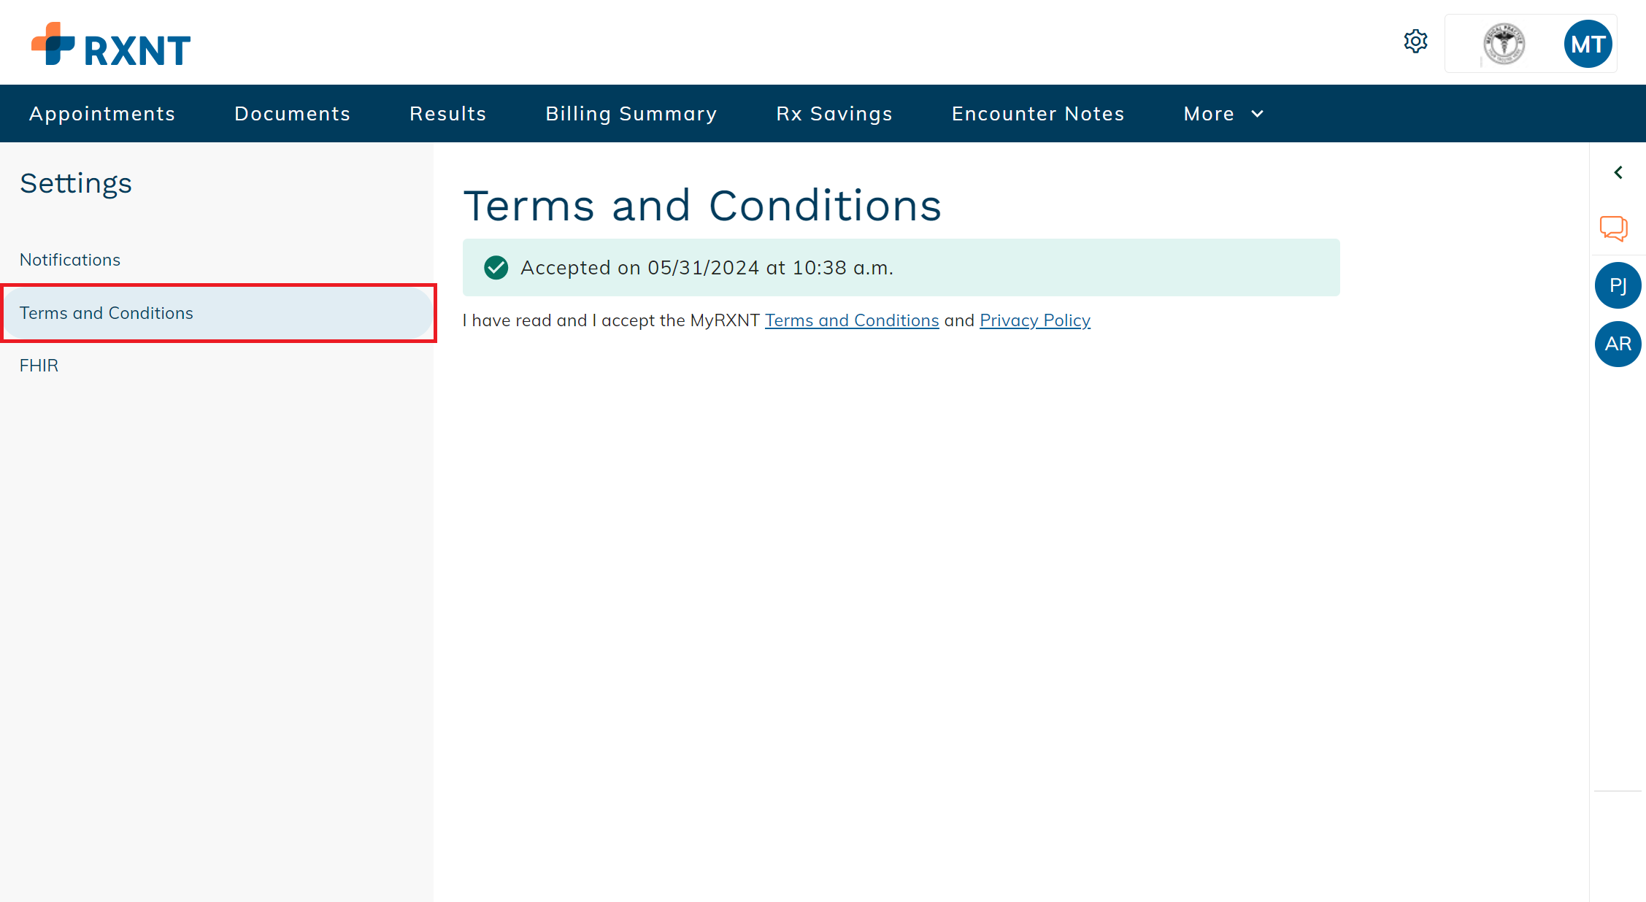Expand the More dropdown menu

[x=1223, y=114]
